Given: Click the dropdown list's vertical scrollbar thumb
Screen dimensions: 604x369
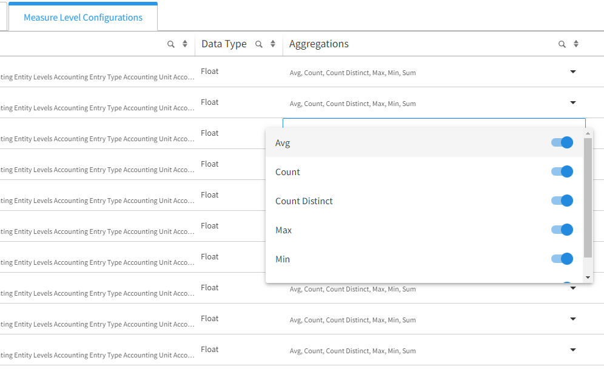Looking at the screenshot, I should click(x=588, y=197).
